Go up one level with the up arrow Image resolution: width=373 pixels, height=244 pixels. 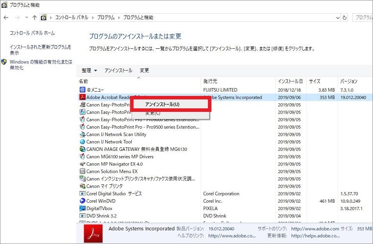[35, 18]
